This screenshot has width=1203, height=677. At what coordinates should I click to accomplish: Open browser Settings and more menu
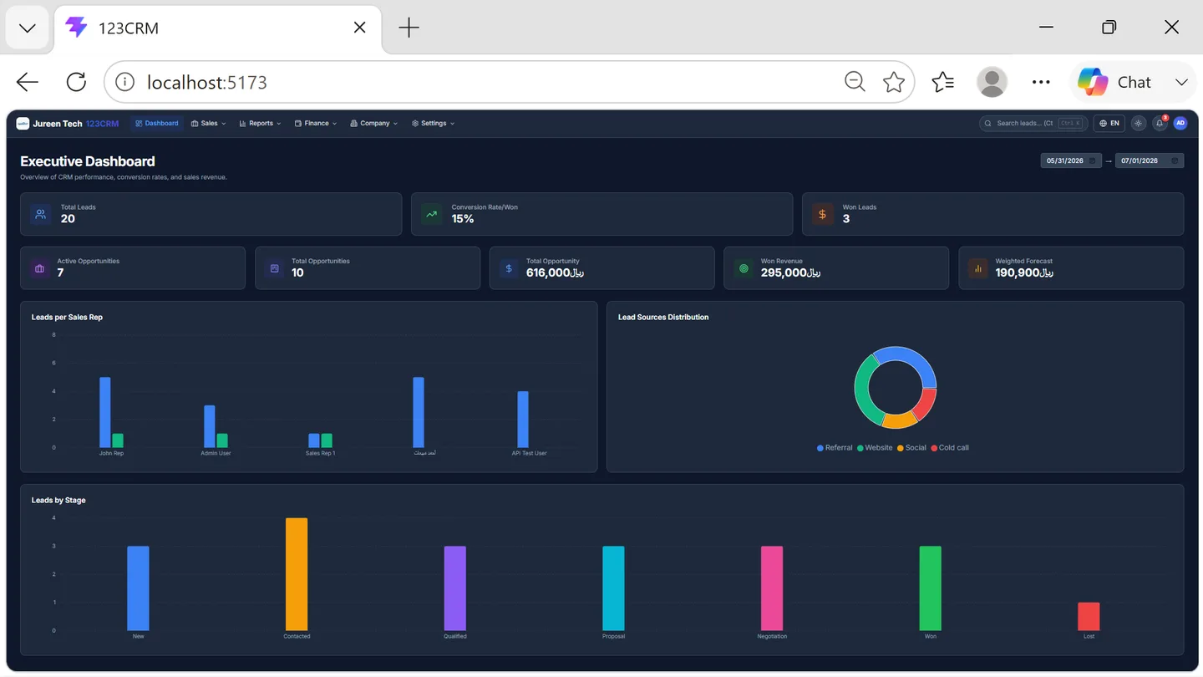[1041, 82]
